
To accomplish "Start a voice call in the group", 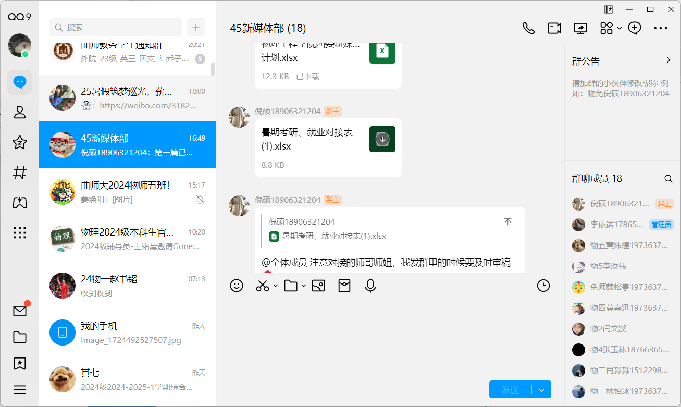I will coord(528,28).
